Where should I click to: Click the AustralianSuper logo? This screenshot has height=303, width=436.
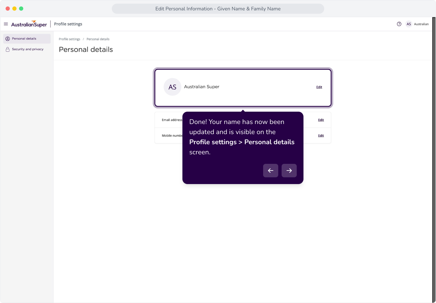click(x=29, y=24)
